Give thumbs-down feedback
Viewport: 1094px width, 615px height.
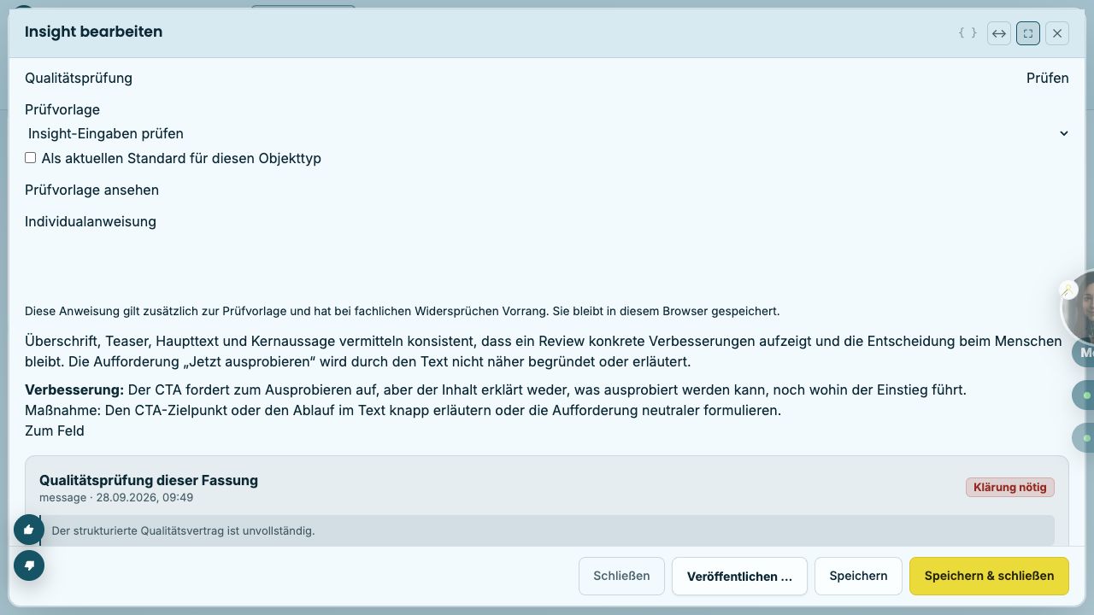click(29, 565)
